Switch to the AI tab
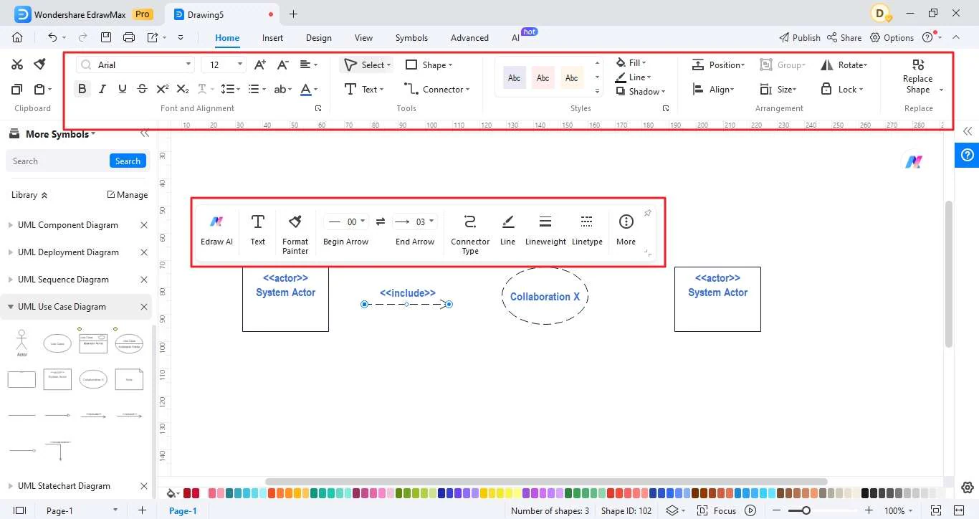 click(515, 38)
